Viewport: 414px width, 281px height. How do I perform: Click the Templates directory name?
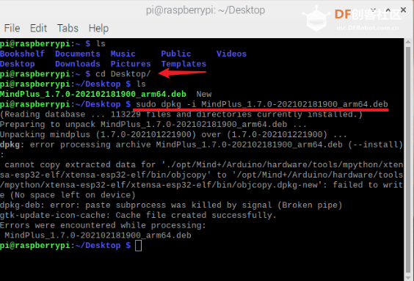(184, 64)
